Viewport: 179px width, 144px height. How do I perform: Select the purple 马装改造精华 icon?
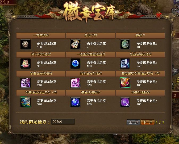point(125,102)
